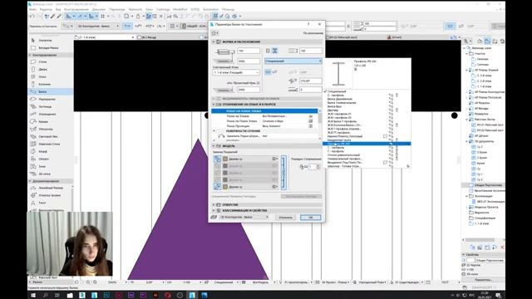Screen dimensions: 532x299
Task: Click the angle field showing 270,00°
Action: click(x=310, y=81)
